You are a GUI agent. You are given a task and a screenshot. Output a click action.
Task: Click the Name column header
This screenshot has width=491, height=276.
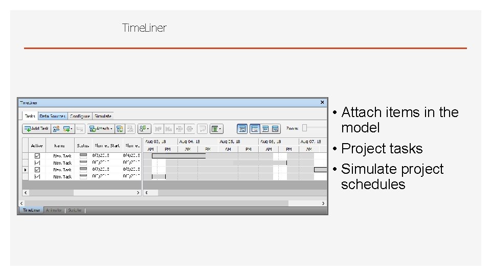pos(60,146)
